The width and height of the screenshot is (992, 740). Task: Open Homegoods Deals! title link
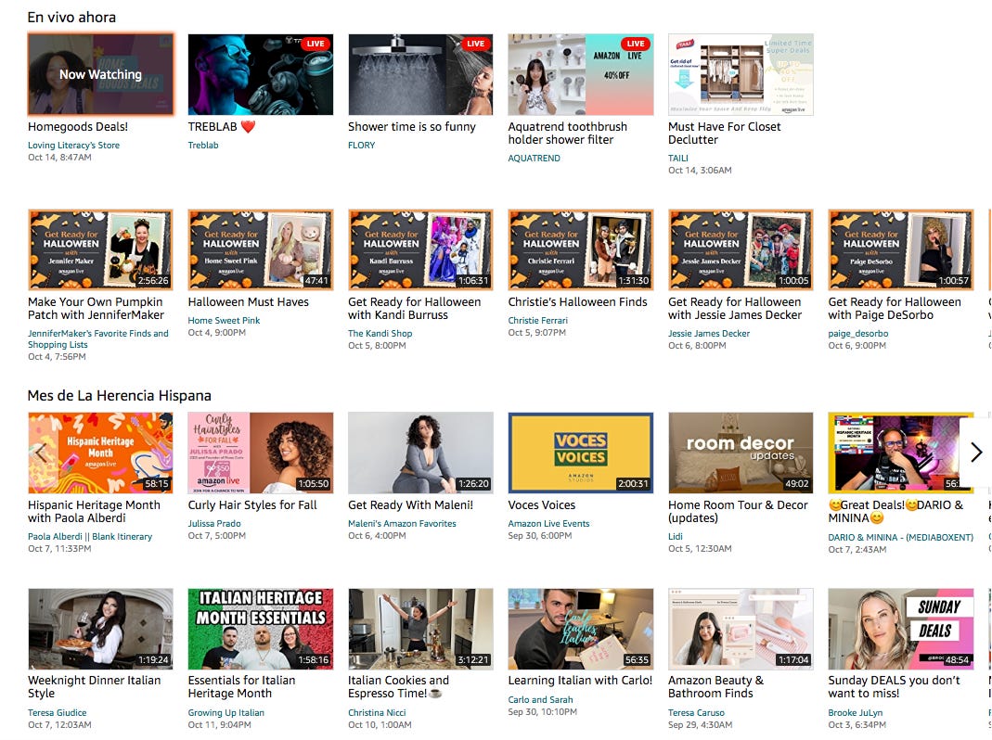[78, 126]
